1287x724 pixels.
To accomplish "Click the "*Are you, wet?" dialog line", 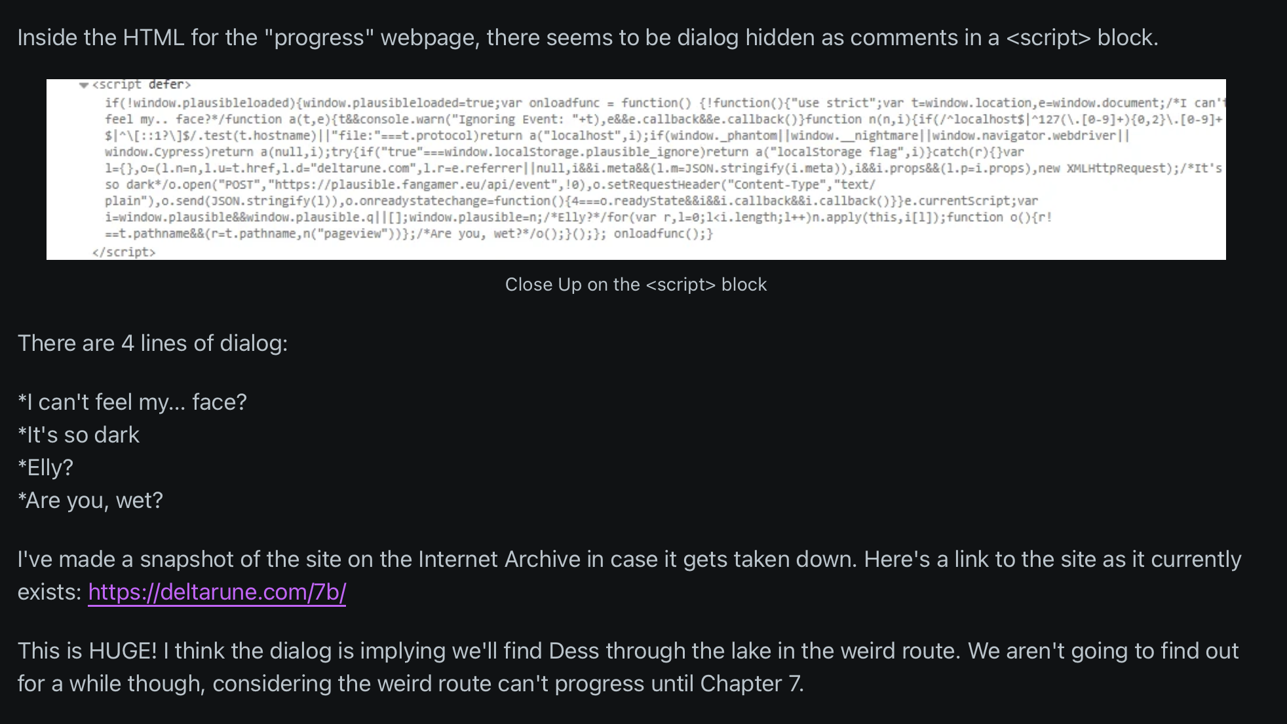I will tap(90, 500).
